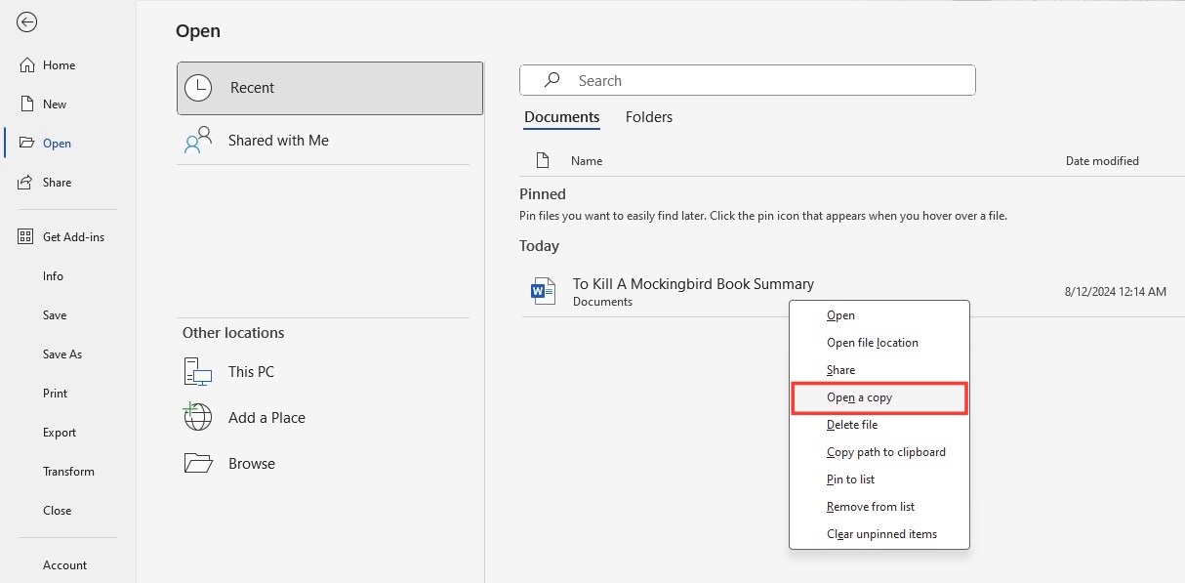1185x583 pixels.
Task: Click the New blank page icon
Action: click(26, 104)
